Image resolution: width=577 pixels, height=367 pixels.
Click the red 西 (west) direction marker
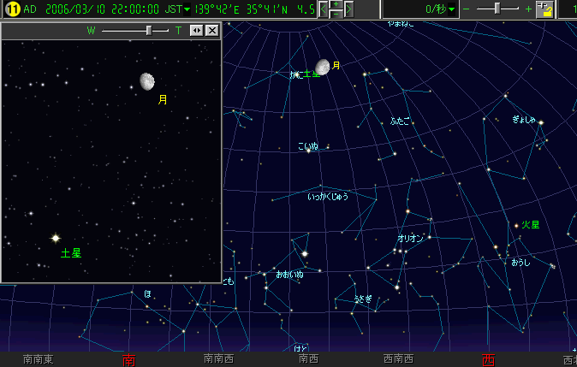488,360
